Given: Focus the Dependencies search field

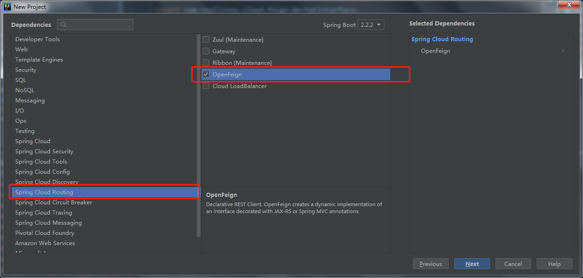Looking at the screenshot, I should [95, 25].
